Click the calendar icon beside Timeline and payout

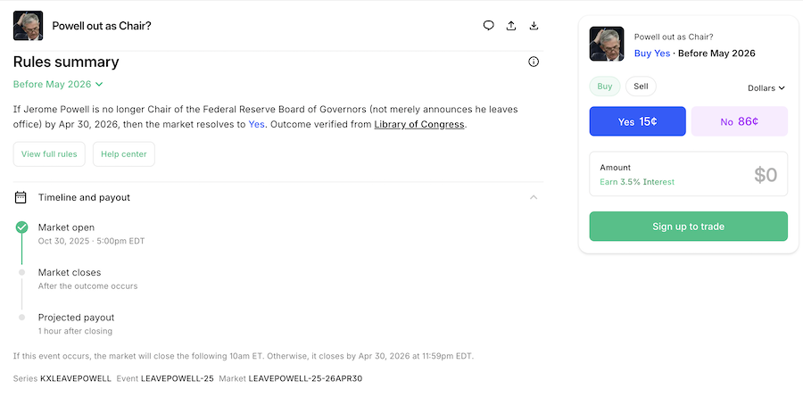(x=21, y=197)
